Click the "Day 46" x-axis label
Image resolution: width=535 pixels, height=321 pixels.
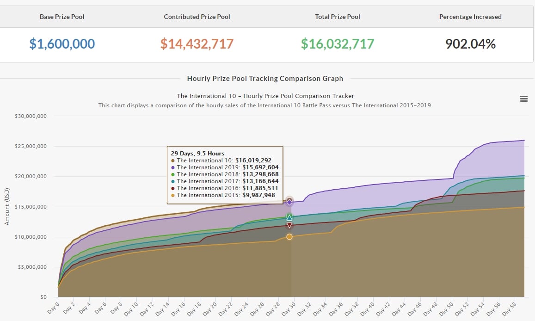[x=414, y=309]
